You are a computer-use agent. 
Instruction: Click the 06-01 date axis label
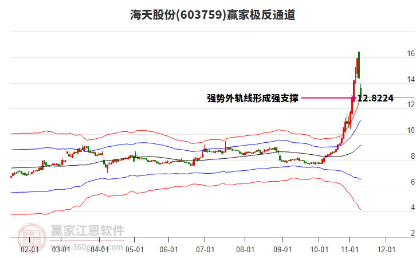168,249
